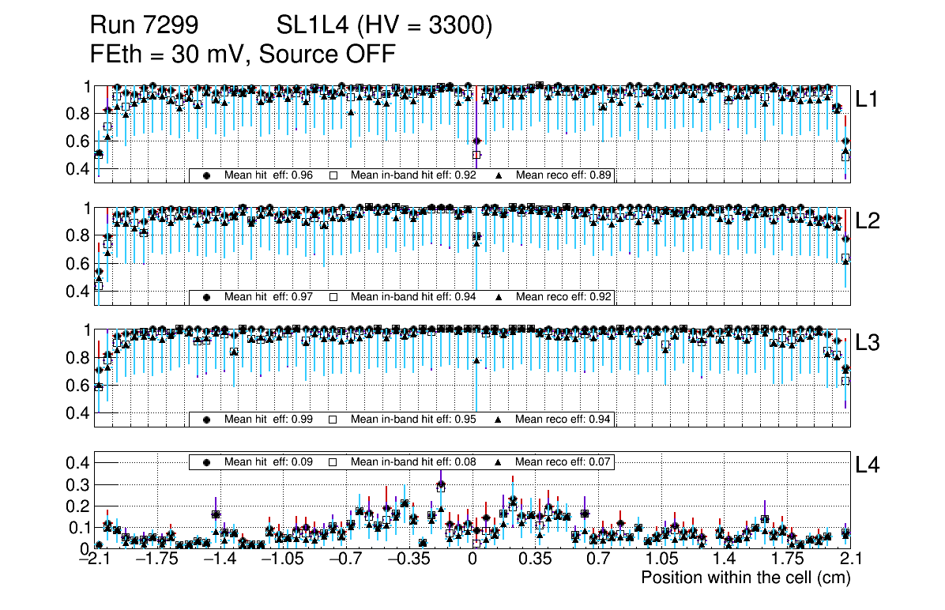Click the filled circle marker in L1 legend
Image resolution: width=945 pixels, height=610 pixels.
coord(207,175)
